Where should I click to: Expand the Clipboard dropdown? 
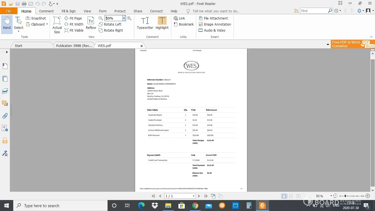47,24
